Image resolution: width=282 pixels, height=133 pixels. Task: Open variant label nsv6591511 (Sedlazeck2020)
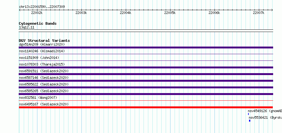tap(44, 71)
